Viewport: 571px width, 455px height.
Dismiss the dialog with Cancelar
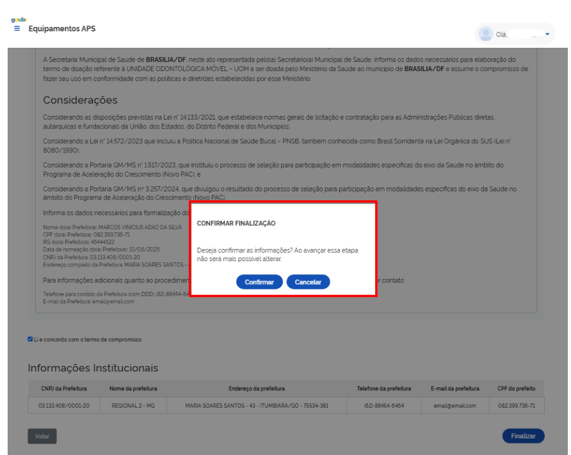[x=308, y=282]
